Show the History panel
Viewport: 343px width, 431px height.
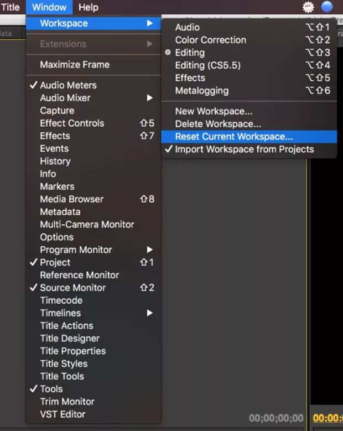pos(93,161)
